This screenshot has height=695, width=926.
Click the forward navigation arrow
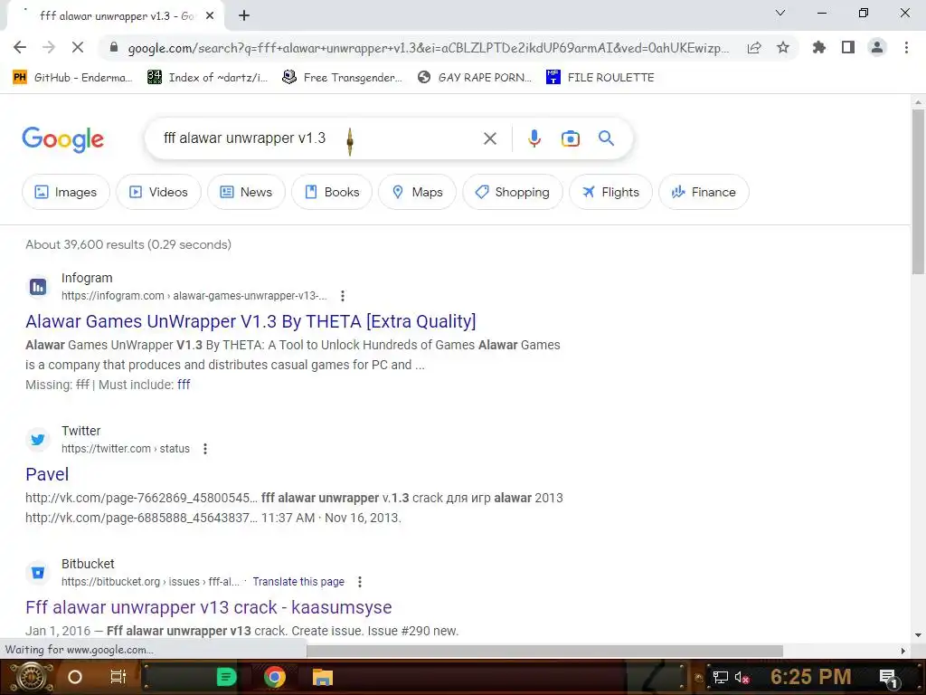coord(49,47)
